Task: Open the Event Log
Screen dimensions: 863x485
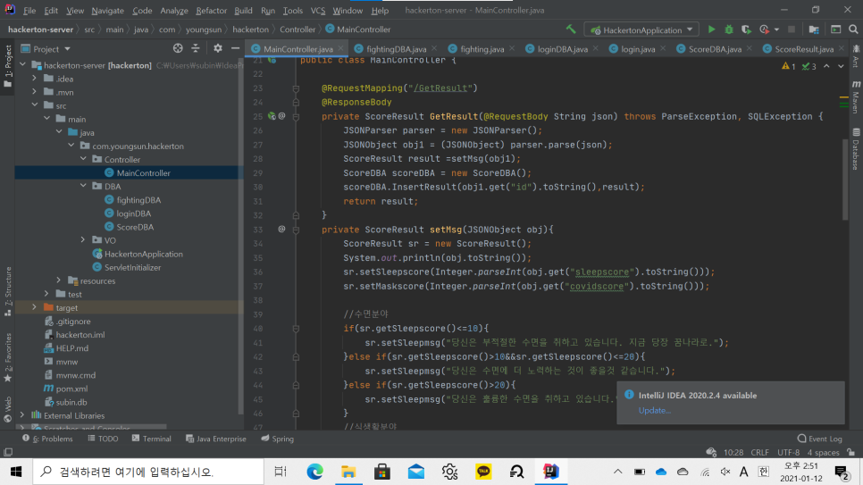Action: 819,439
